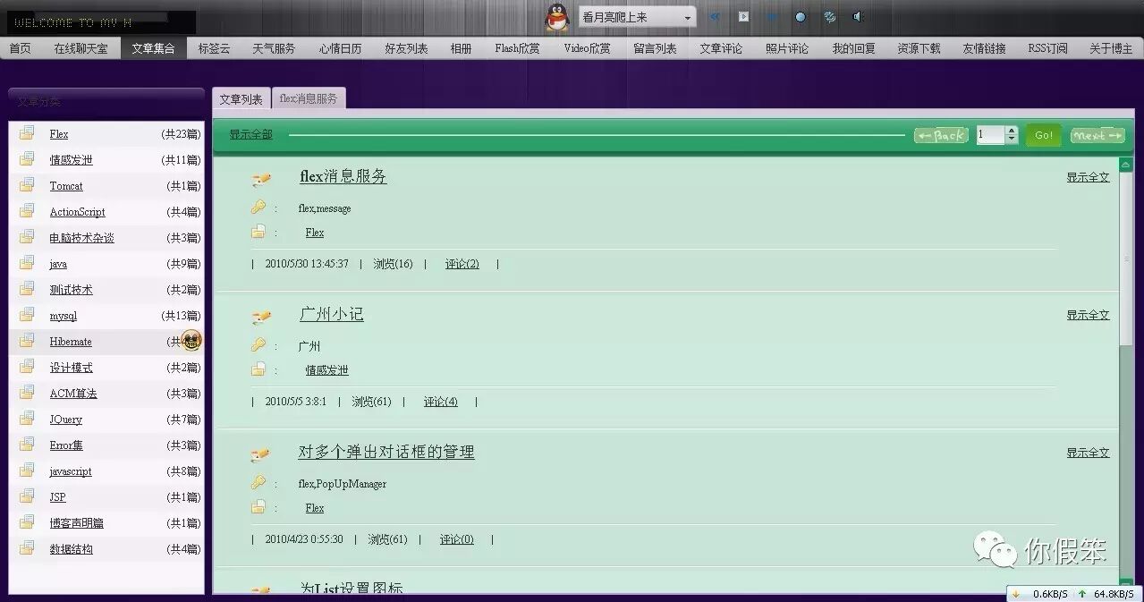Open the 首页 menu item
The image size is (1144, 602).
(x=20, y=48)
